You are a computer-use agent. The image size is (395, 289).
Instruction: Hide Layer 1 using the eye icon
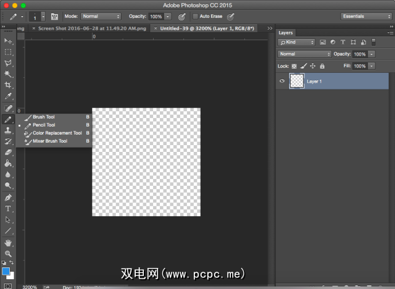(x=283, y=81)
